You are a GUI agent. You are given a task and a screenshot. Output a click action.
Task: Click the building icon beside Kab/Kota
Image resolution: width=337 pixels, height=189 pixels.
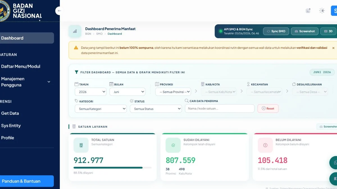click(x=203, y=84)
